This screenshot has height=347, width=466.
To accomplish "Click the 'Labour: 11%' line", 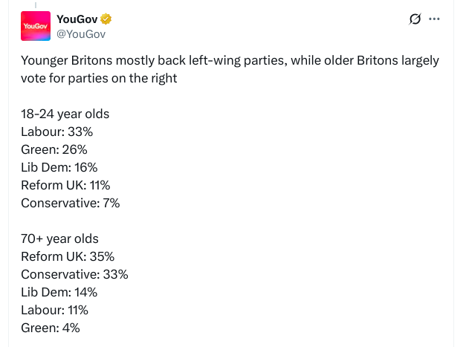I will coord(54,310).
